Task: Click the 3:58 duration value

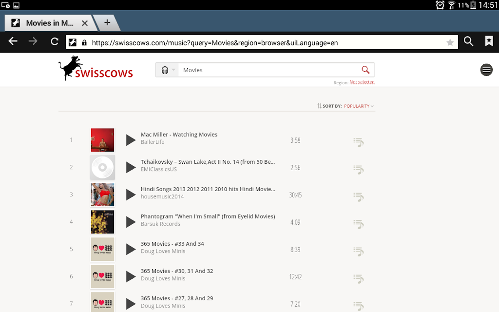Action: (295, 140)
